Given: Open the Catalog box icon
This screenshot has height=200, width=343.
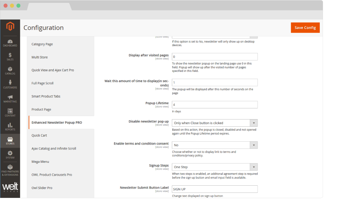Looking at the screenshot, I should tap(10, 70).
